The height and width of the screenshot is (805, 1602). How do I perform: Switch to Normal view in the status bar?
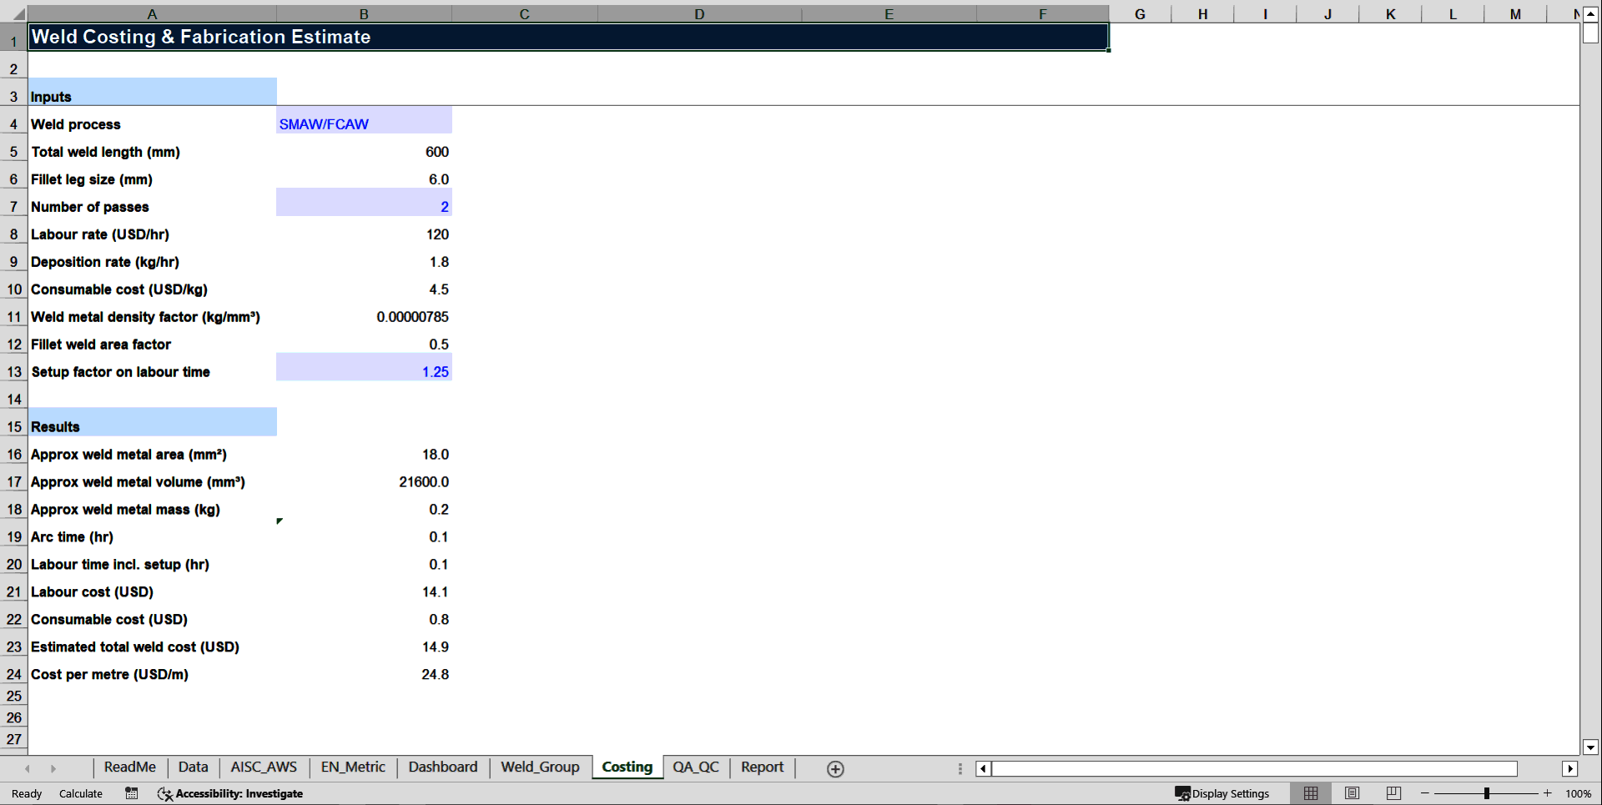[x=1310, y=793]
